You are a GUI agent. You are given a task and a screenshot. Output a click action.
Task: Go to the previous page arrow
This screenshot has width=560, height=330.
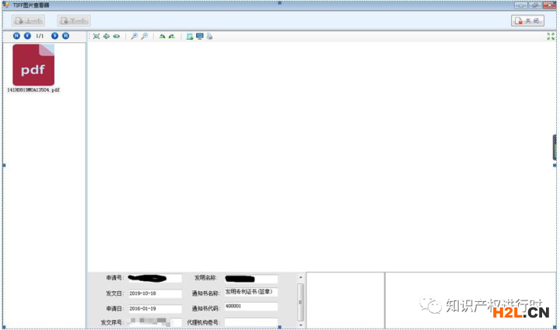tap(27, 36)
